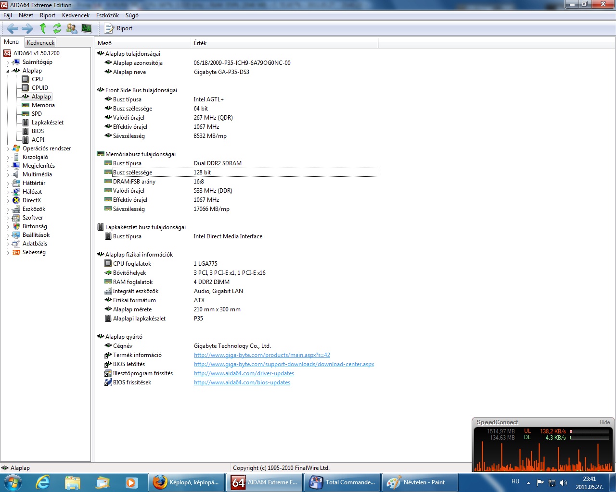
Task: Open the Nézet menu
Action: (x=26, y=15)
